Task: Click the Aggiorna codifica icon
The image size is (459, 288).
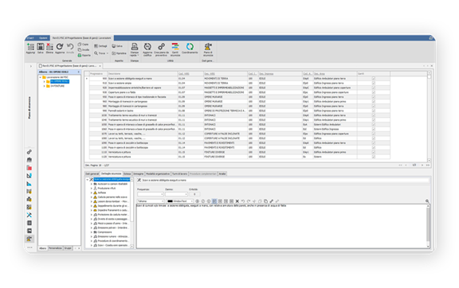Action: (147, 47)
